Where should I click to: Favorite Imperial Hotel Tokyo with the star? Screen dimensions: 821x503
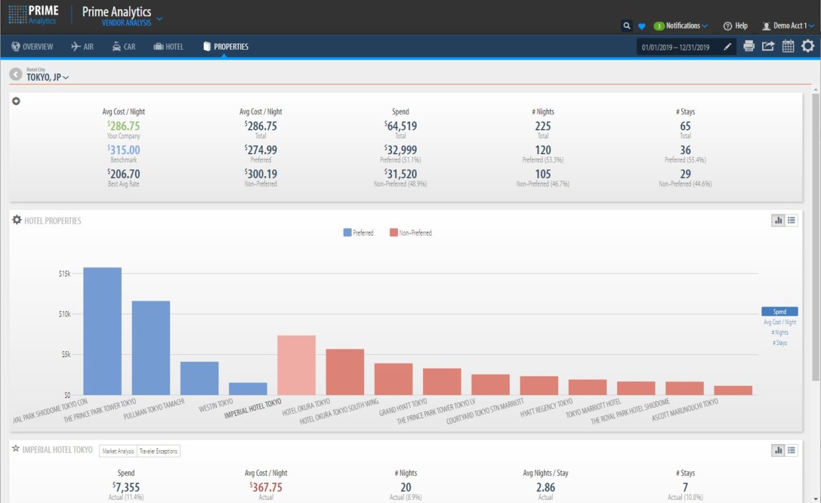point(16,449)
